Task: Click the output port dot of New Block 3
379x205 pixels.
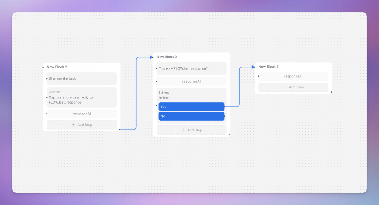Action: pyautogui.click(x=331, y=92)
